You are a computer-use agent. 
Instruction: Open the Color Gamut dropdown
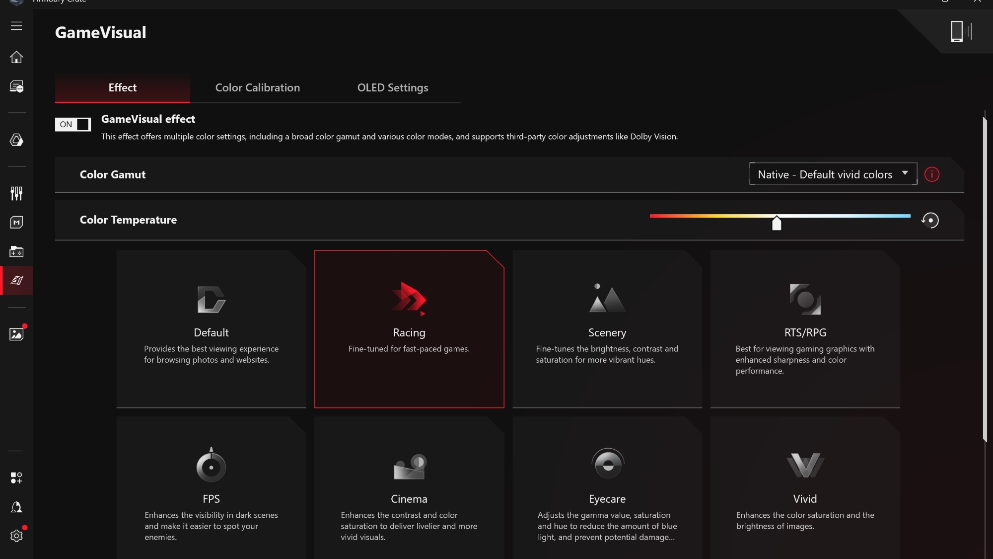tap(833, 174)
